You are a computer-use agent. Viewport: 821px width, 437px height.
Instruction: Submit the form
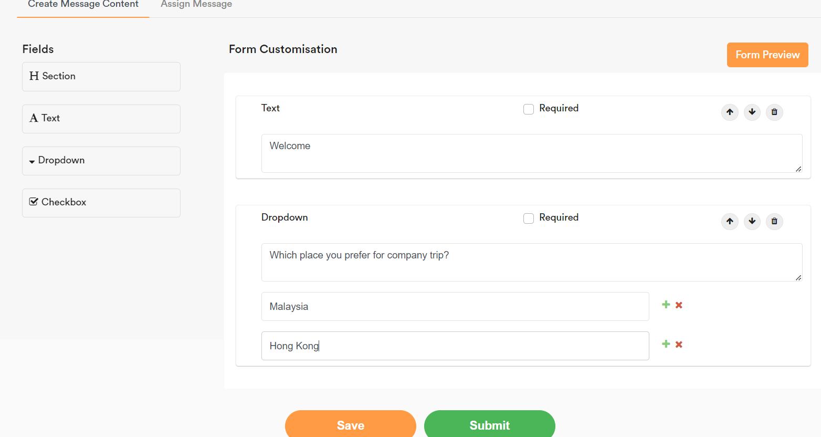coord(489,424)
